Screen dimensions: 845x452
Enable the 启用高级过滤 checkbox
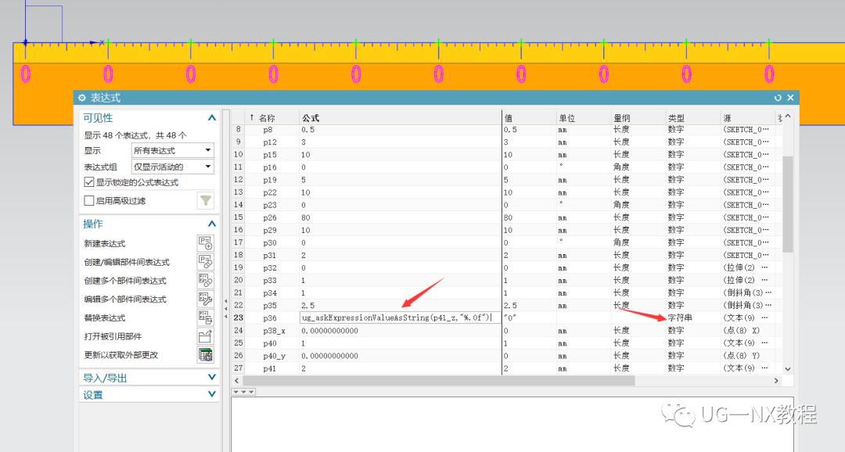(88, 201)
